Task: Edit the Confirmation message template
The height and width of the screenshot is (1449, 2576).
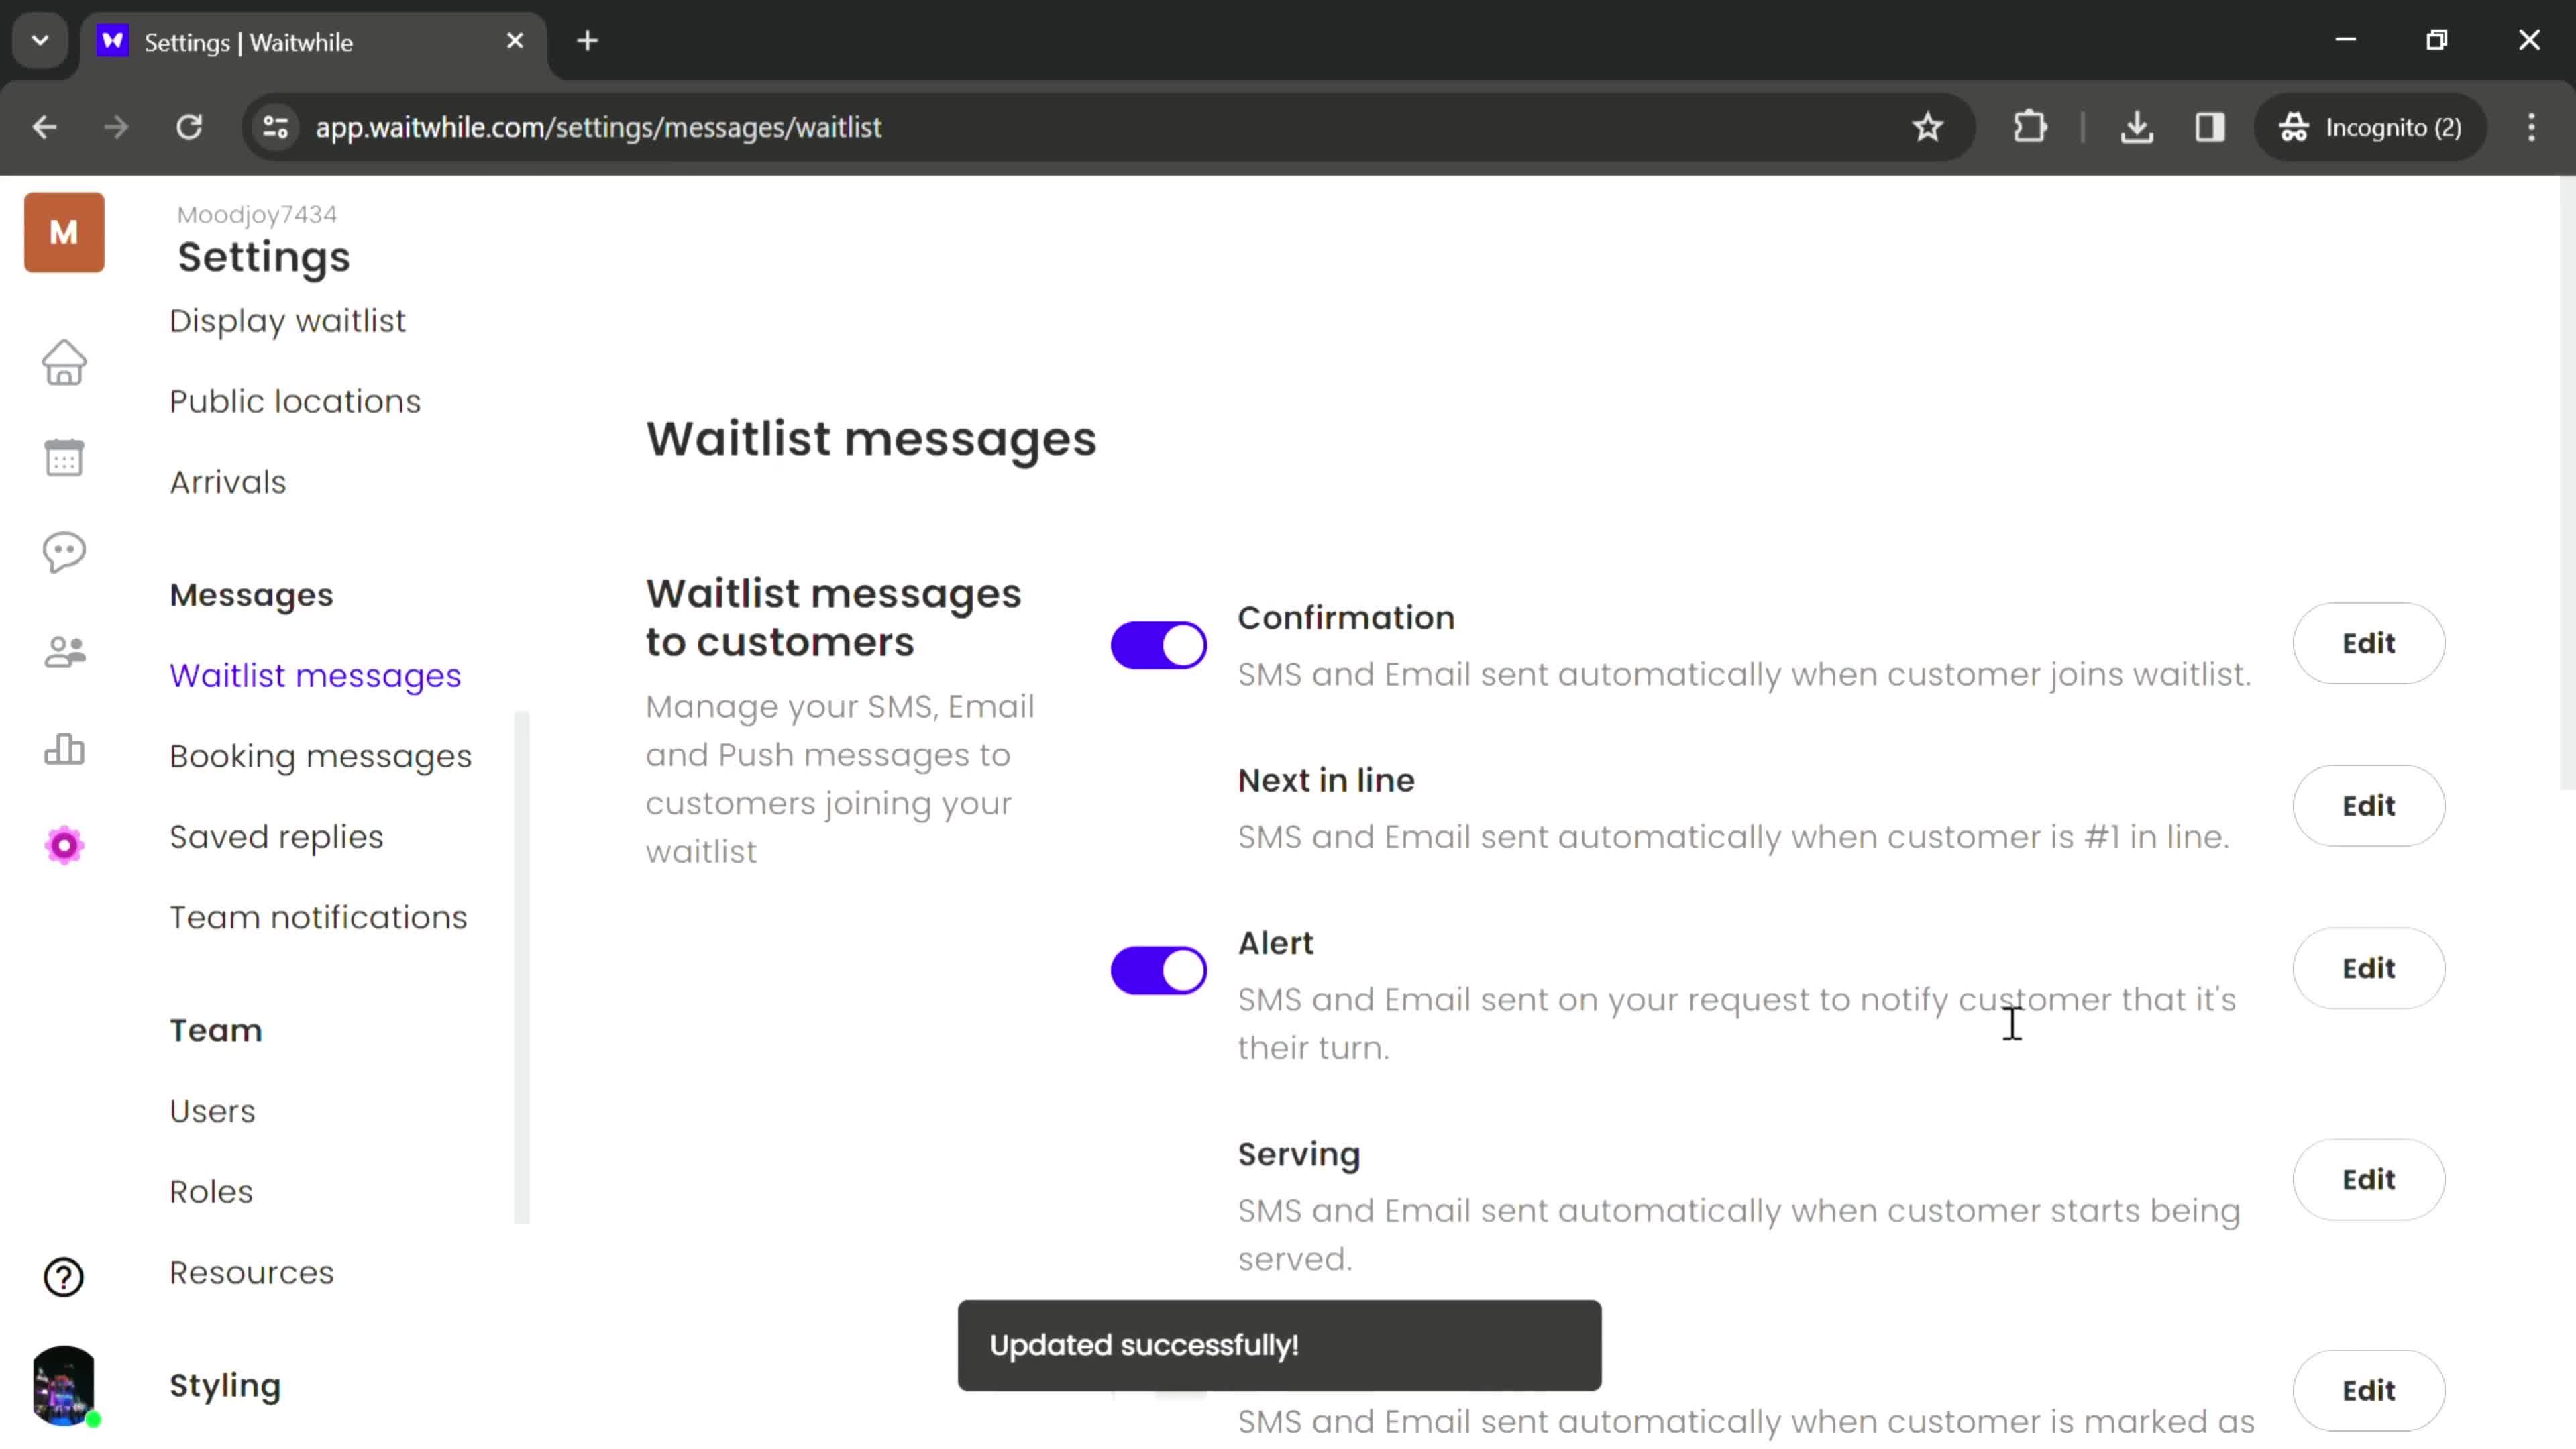Action: (x=2369, y=642)
